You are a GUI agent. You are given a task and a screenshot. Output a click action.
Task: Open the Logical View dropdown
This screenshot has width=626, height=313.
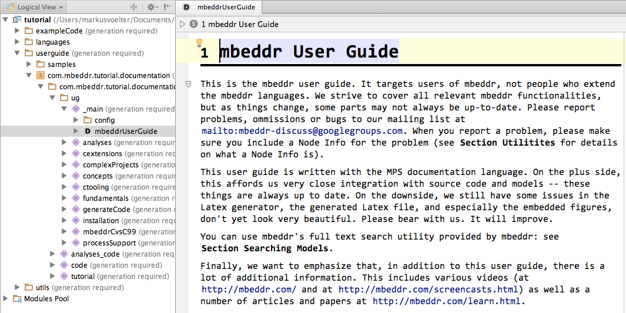tap(35, 7)
